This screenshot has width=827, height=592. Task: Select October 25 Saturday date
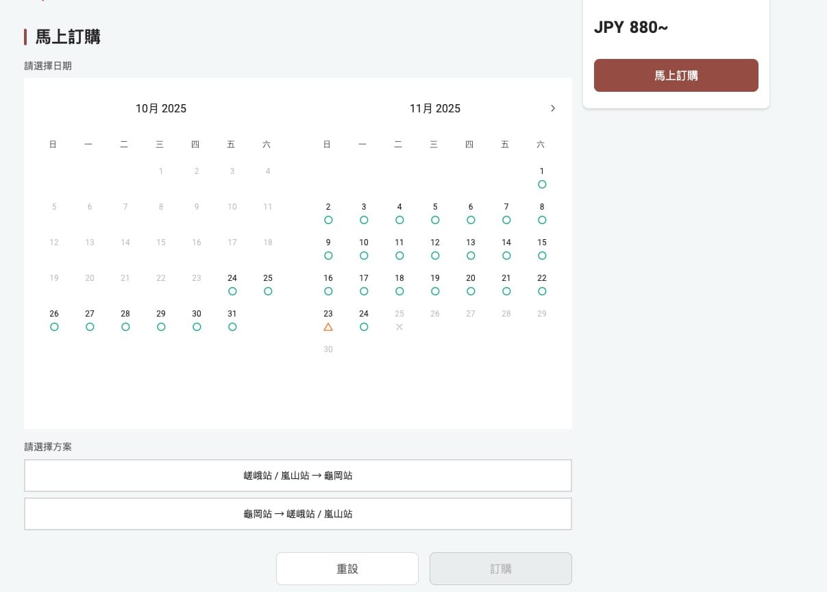pos(268,284)
